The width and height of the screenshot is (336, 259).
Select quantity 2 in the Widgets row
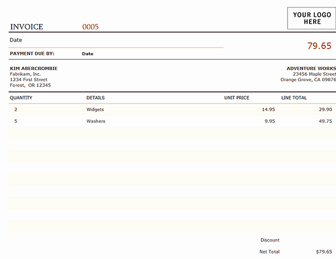(15, 110)
